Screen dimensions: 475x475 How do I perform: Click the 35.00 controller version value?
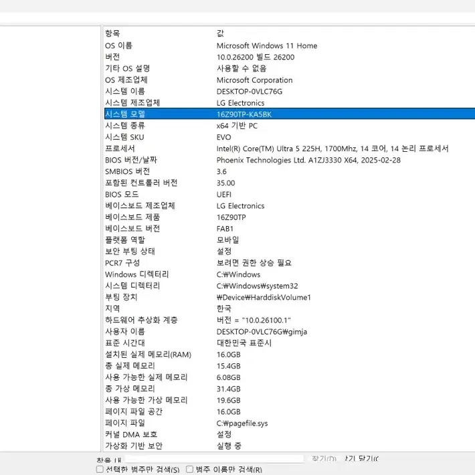225,183
